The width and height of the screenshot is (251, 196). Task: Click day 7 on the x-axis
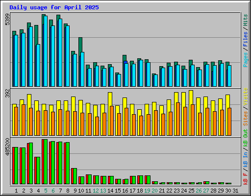point(60,191)
